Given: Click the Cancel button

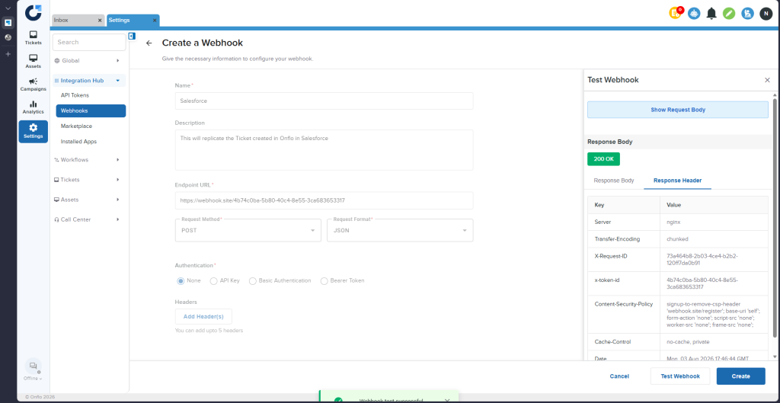Looking at the screenshot, I should tap(619, 376).
